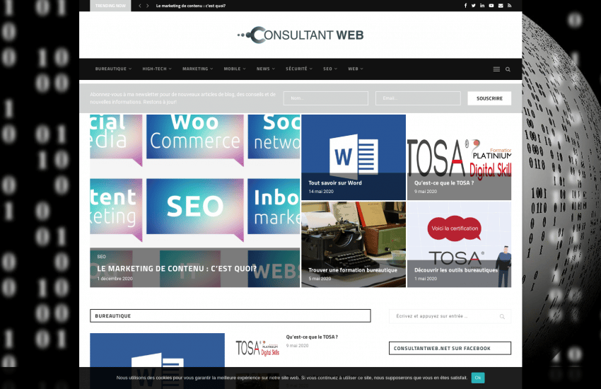601x389 pixels.
Task: Expand the Bureautique menu
Action: point(113,69)
